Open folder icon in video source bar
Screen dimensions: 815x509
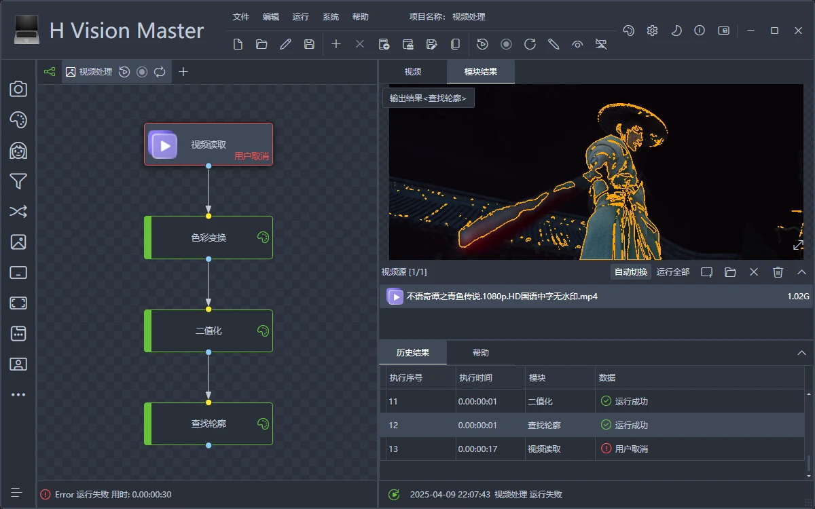[x=730, y=272]
